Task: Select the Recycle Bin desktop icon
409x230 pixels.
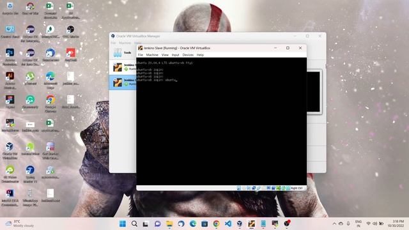Action: (x=10, y=8)
